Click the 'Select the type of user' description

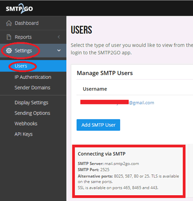[x=132, y=49]
